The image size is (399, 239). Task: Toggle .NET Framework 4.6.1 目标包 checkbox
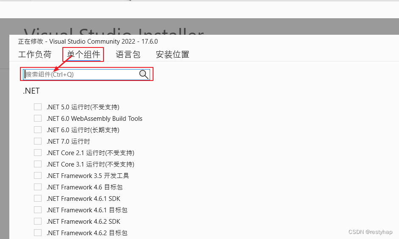coord(38,210)
